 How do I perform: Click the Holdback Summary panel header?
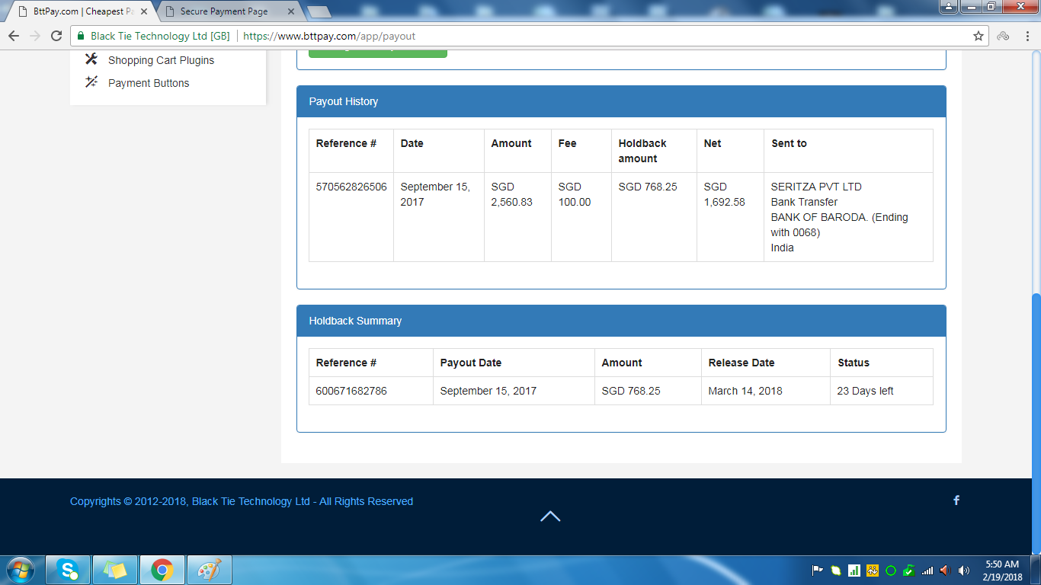(621, 321)
